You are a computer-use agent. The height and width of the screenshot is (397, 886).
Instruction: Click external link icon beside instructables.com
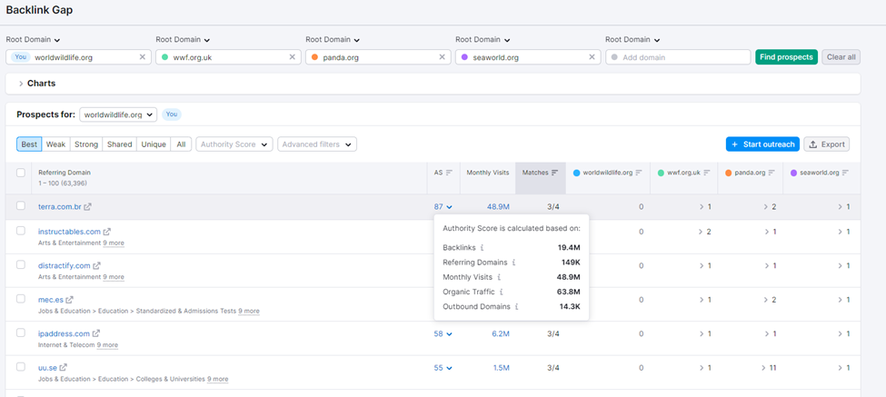click(107, 232)
